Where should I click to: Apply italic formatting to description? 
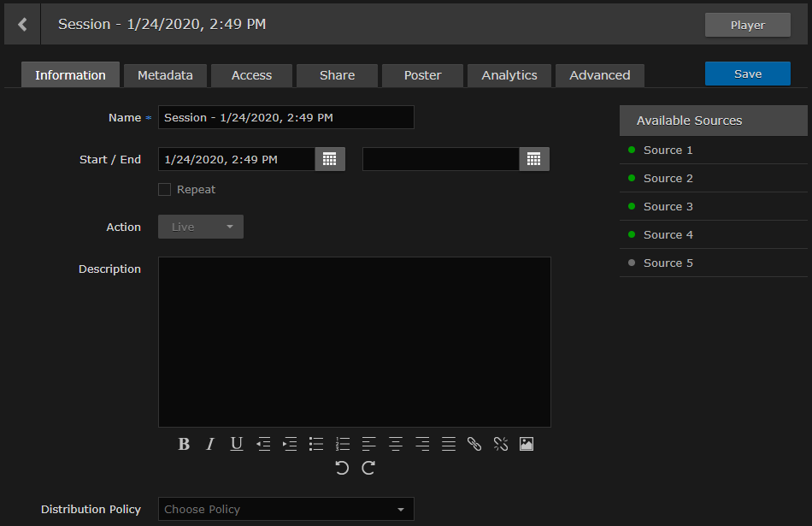pyautogui.click(x=210, y=444)
